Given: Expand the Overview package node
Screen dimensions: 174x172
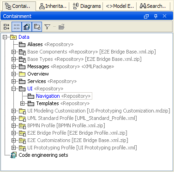Looking at the screenshot, I should (x=14, y=74).
